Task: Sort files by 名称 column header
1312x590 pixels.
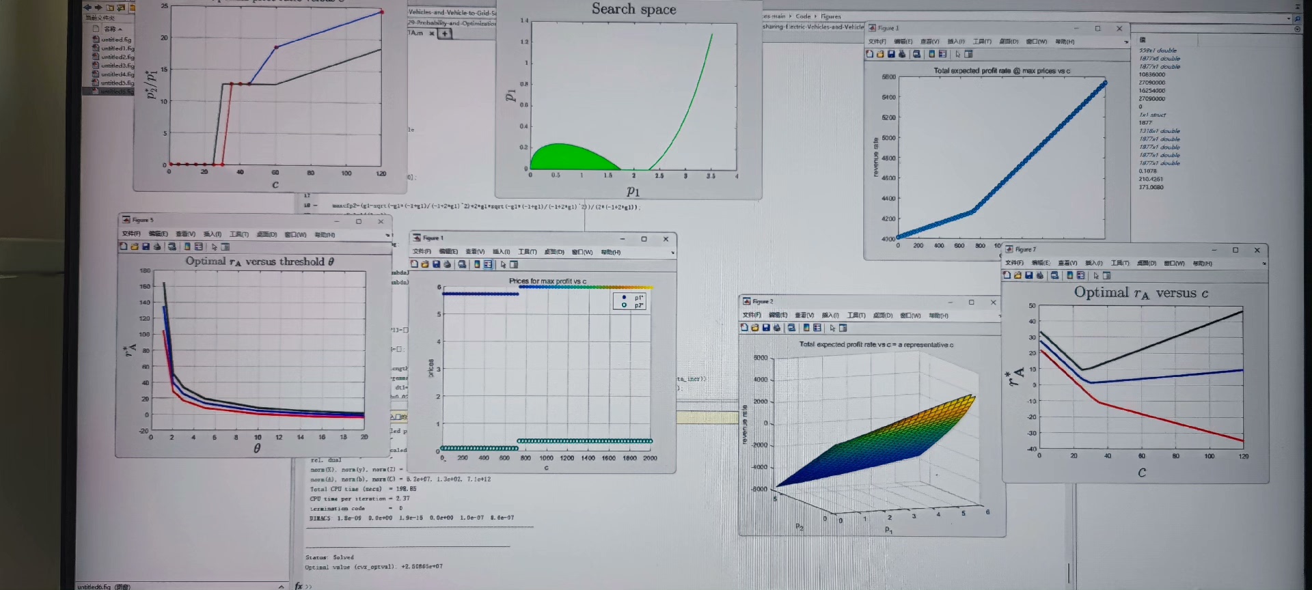Action: (113, 29)
